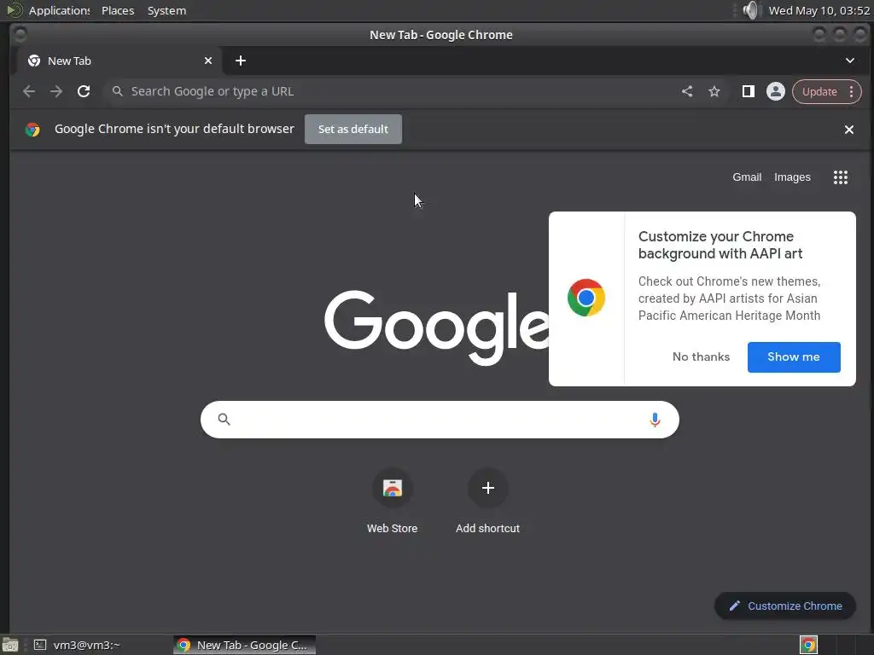
Task: Click the date and time clock
Action: click(819, 10)
